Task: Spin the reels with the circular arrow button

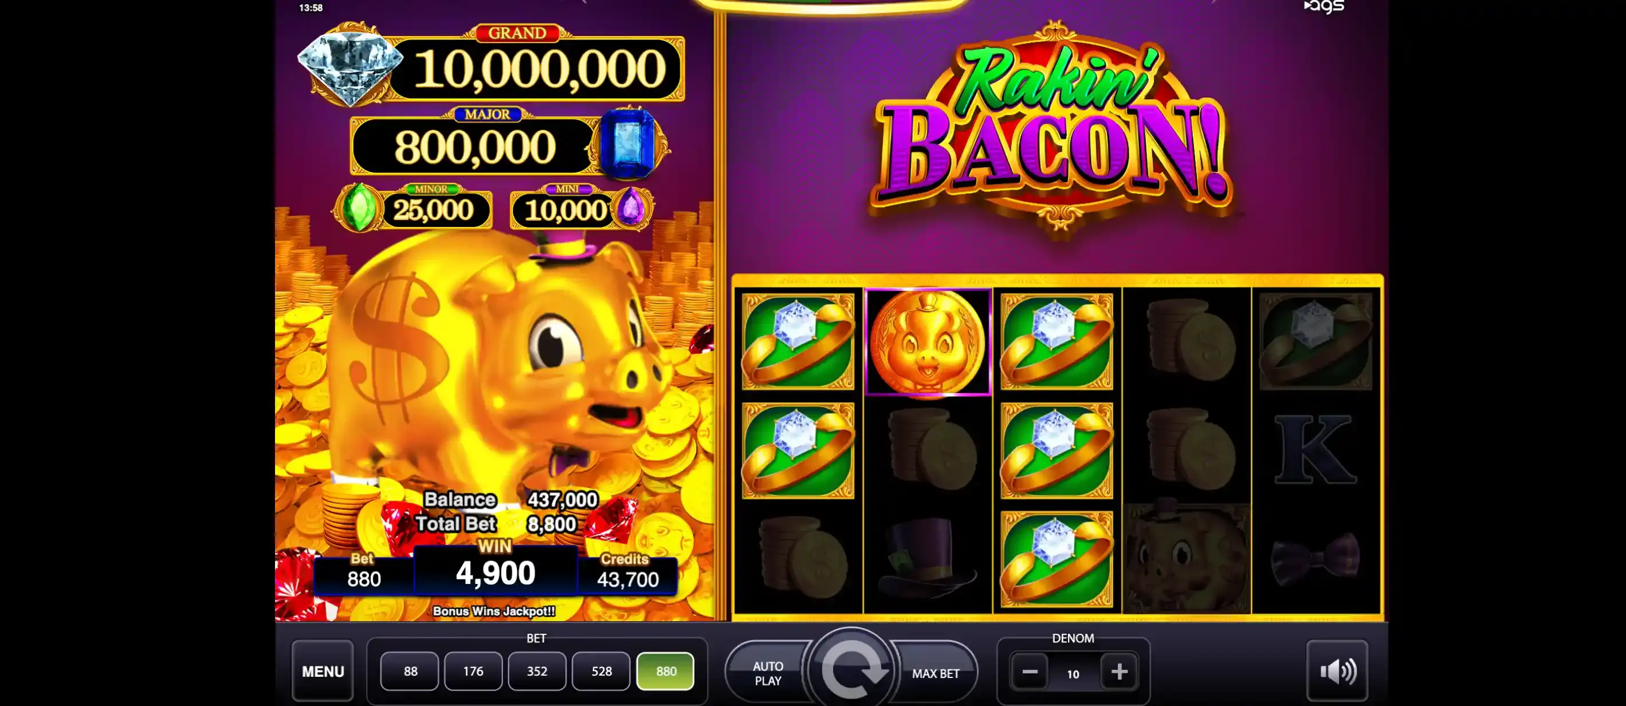Action: coord(851,669)
